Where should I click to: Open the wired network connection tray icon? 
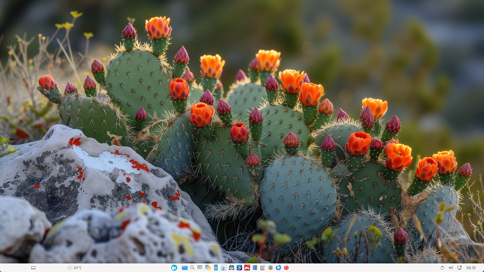click(x=460, y=268)
